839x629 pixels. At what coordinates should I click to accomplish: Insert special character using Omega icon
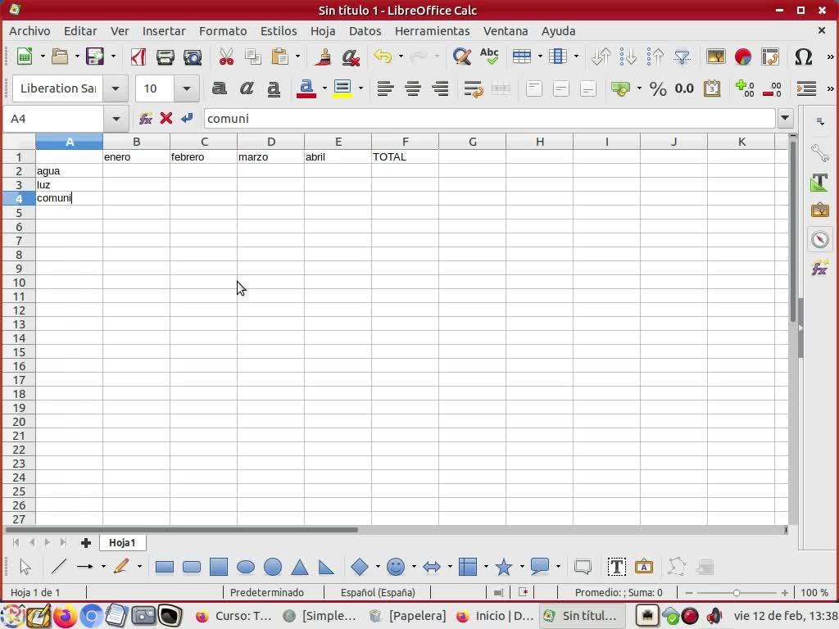tap(803, 57)
